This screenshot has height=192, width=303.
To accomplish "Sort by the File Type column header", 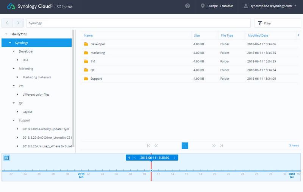I will click(227, 36).
